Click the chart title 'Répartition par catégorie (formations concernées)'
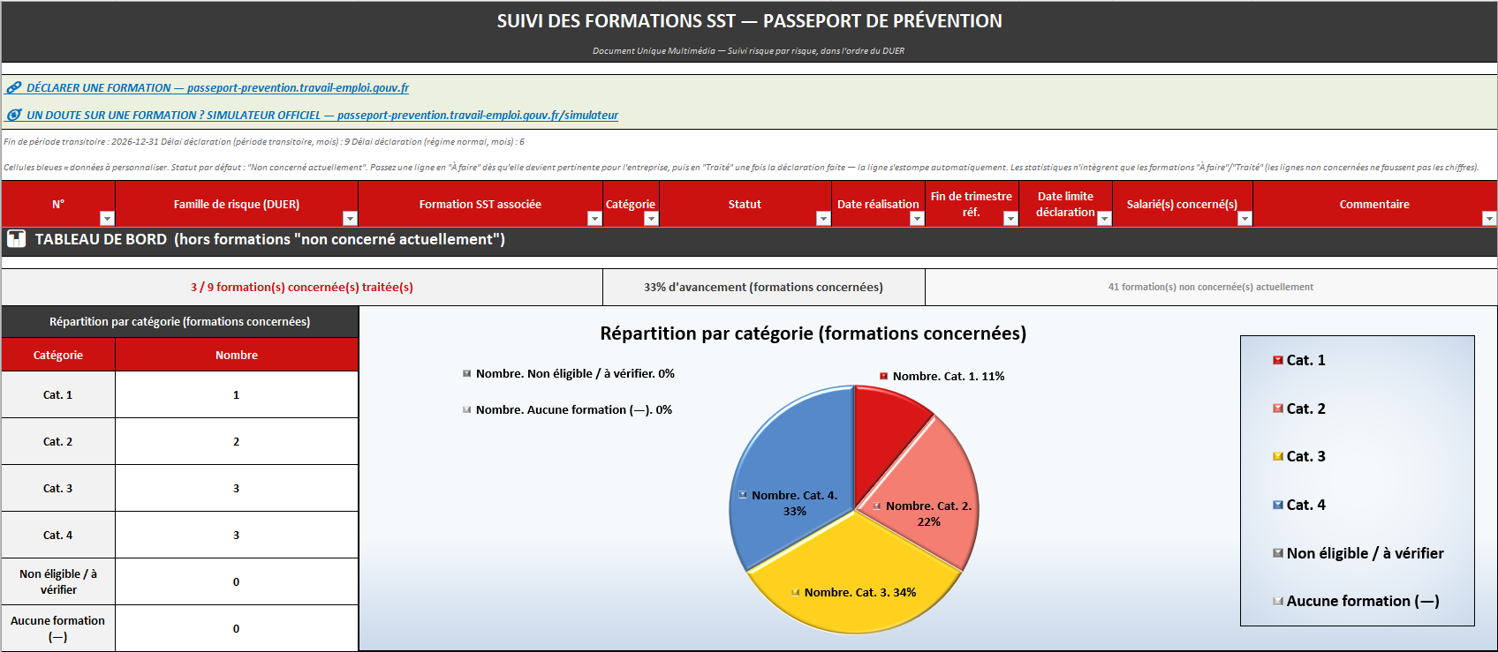 tap(813, 333)
